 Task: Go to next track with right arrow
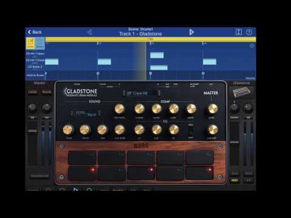[192, 32]
